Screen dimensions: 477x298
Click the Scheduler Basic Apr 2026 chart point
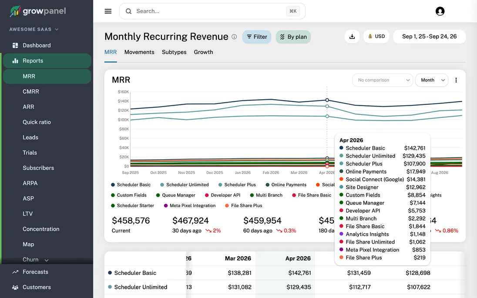[327, 100]
